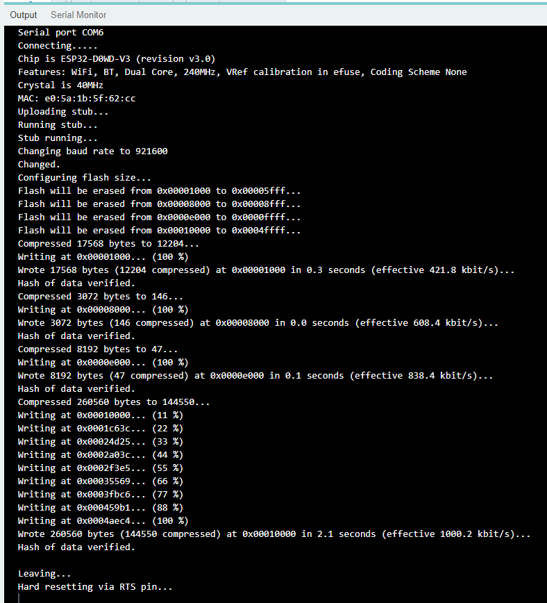Select the 'Chip is ESP32-D0WD-V3' line

pos(117,59)
